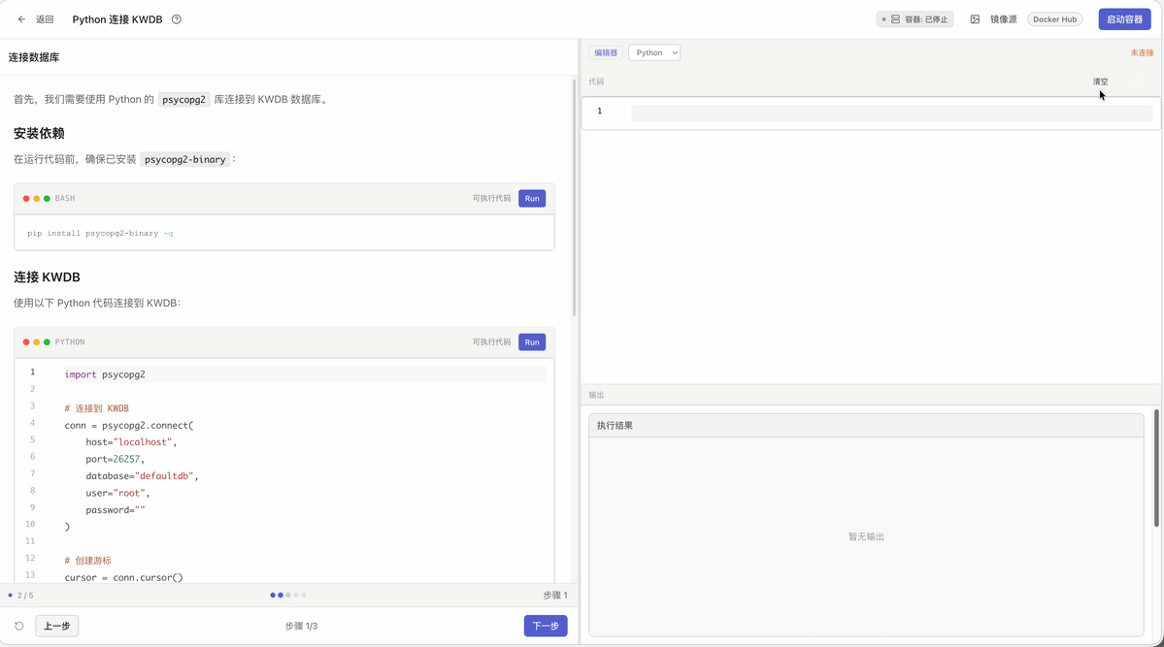This screenshot has height=647, width=1164.
Task: Click the BASH language label
Action: (x=65, y=198)
